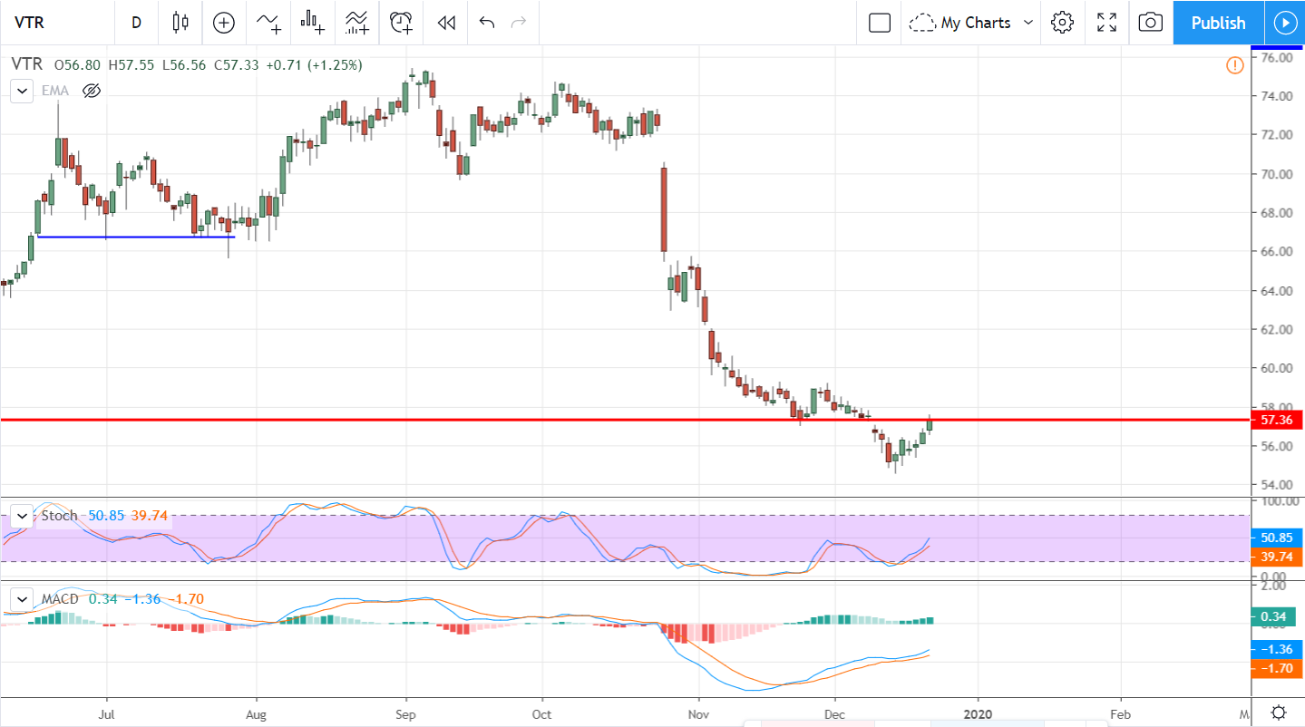The height and width of the screenshot is (727, 1305).
Task: Select the Stoch indicator label
Action: 60,516
